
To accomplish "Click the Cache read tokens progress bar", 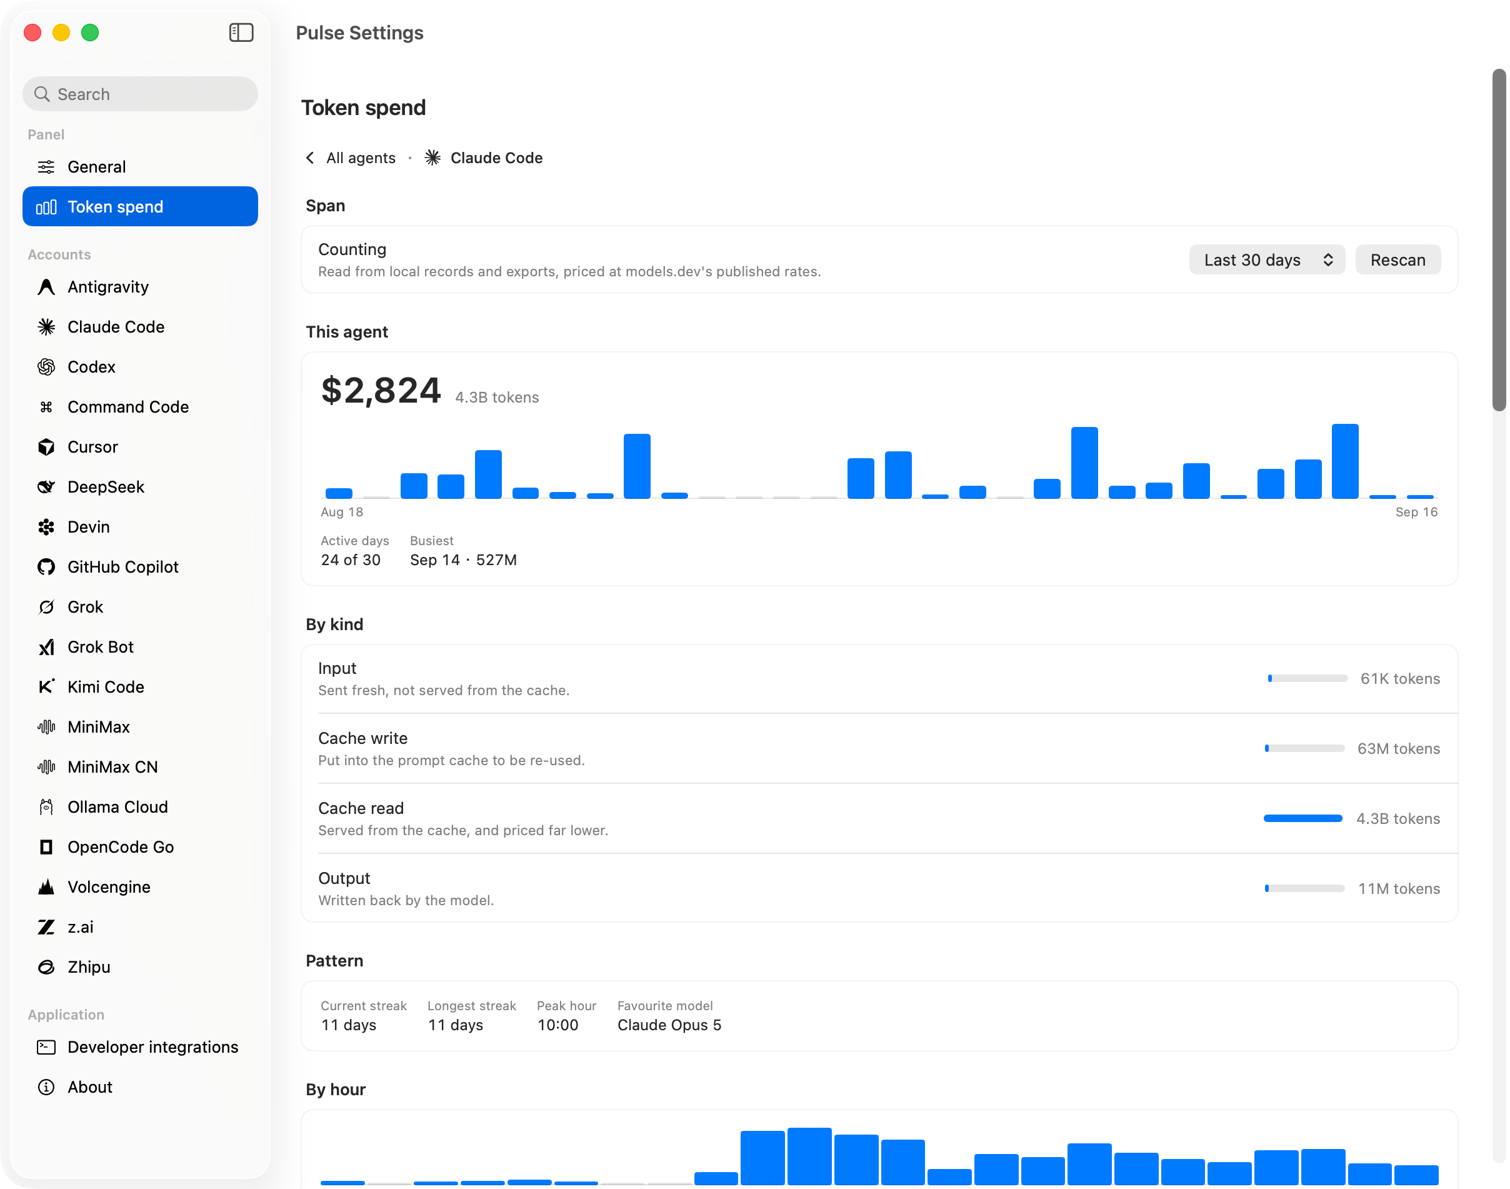I will (x=1302, y=819).
